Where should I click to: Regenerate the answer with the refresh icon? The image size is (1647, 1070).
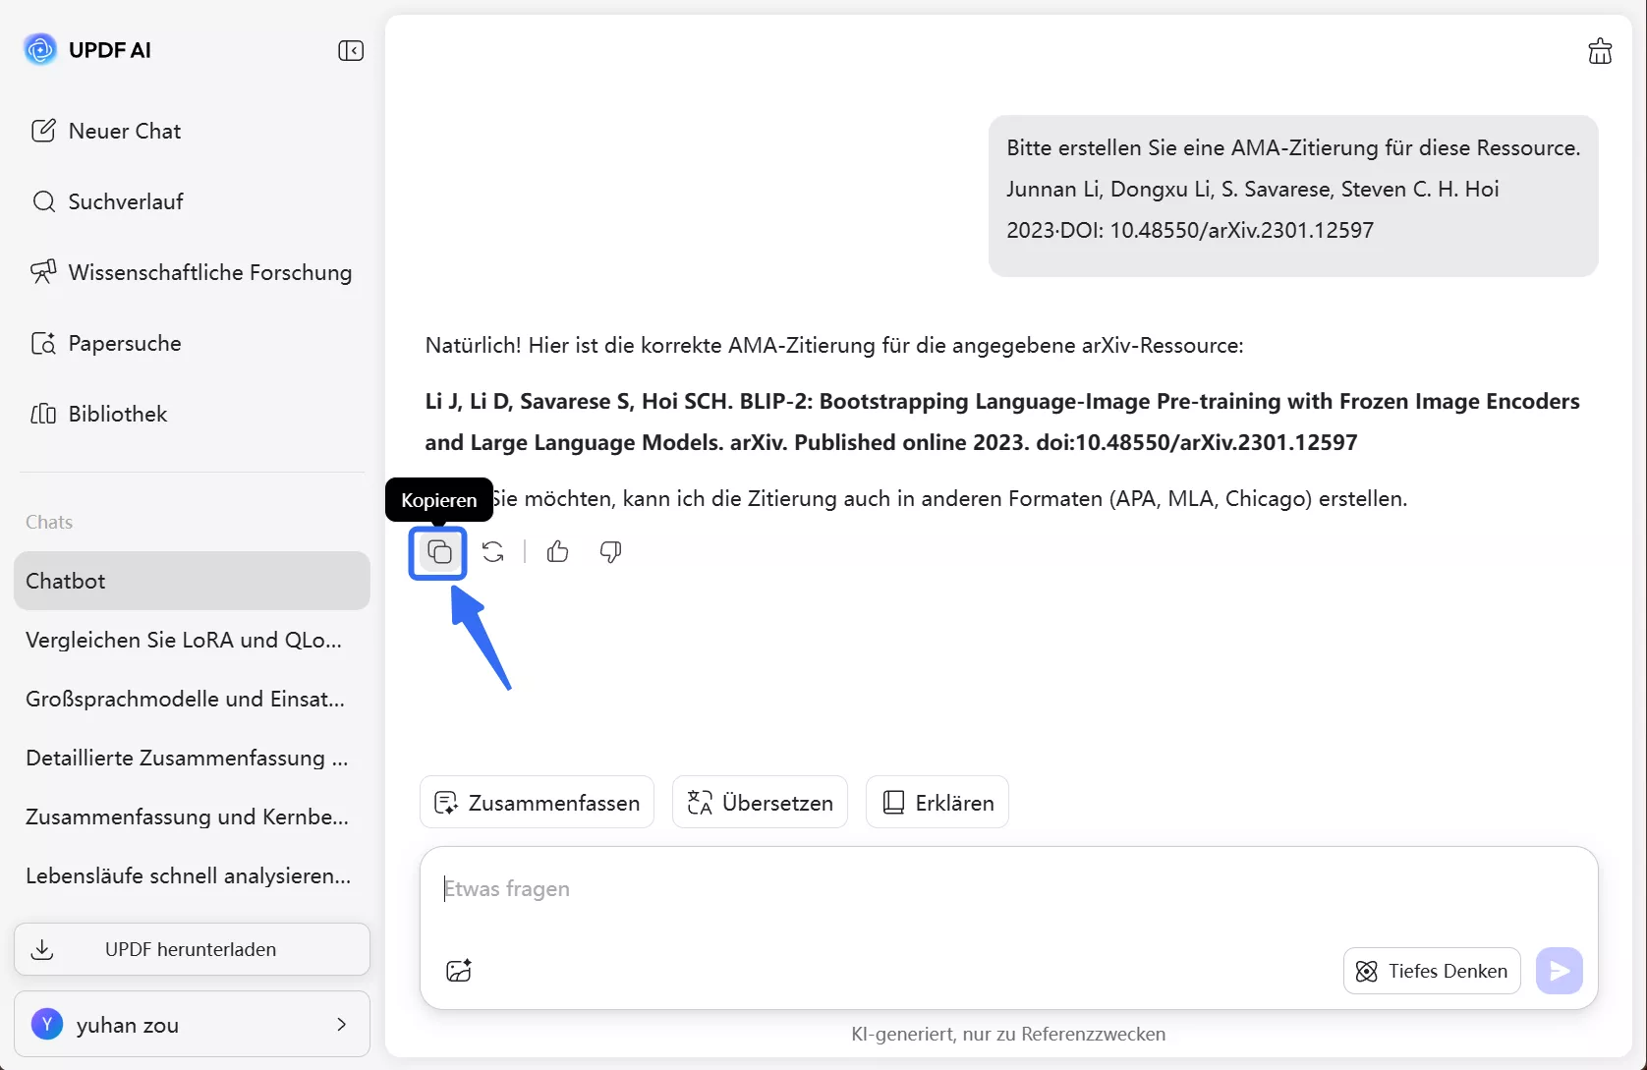493,552
